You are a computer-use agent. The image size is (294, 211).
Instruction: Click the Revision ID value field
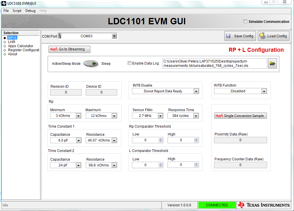[66, 92]
